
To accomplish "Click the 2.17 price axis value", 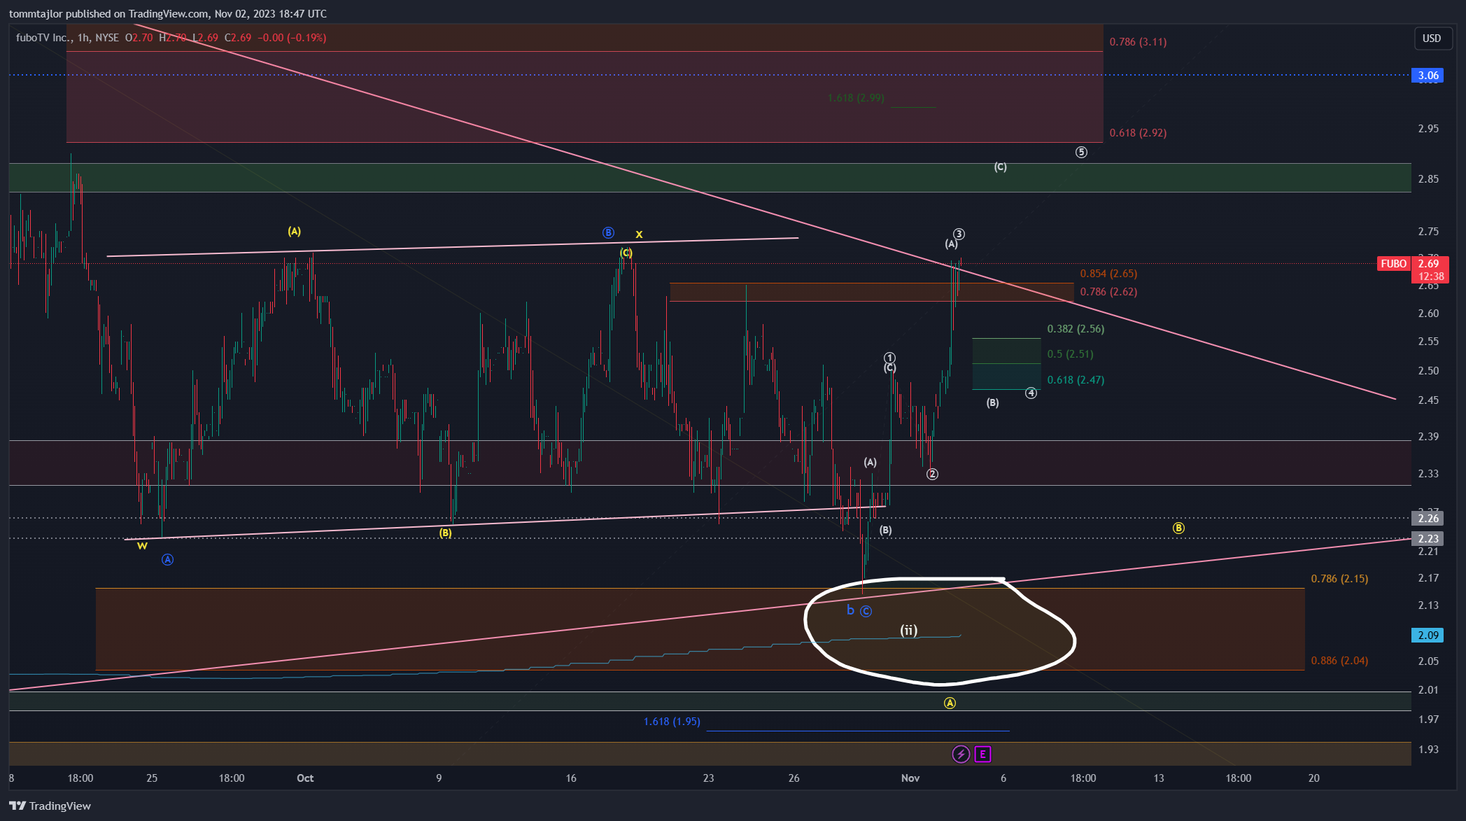I will point(1428,578).
